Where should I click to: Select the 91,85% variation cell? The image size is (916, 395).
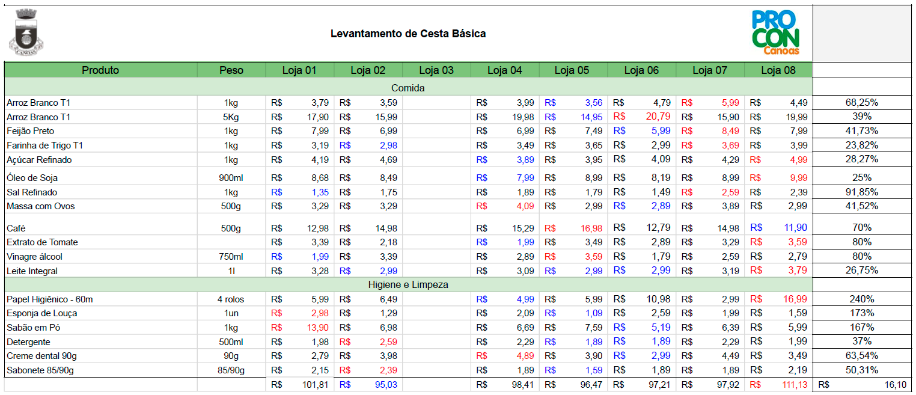[x=862, y=192]
